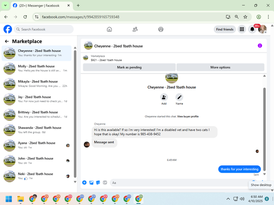Click the Find friends button
The width and height of the screenshot is (274, 205).
(x=225, y=30)
